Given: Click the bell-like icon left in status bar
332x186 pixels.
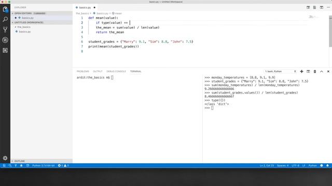Looking at the screenshot, I should [x=21, y=165].
